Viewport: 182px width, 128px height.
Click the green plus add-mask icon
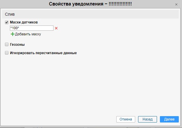click(x=13, y=34)
